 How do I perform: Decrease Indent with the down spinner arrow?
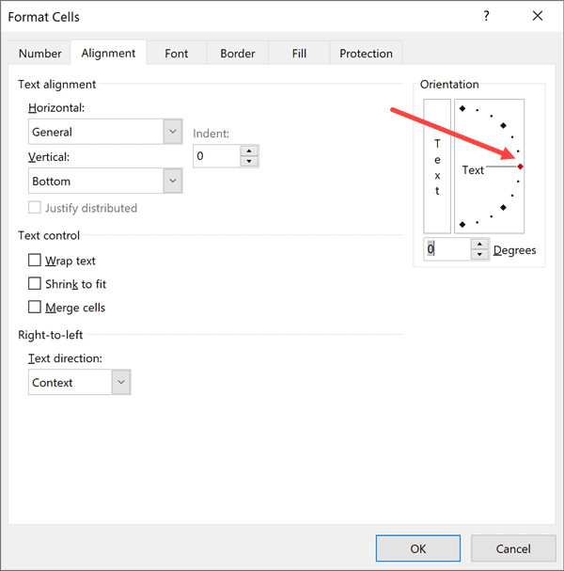tap(248, 161)
